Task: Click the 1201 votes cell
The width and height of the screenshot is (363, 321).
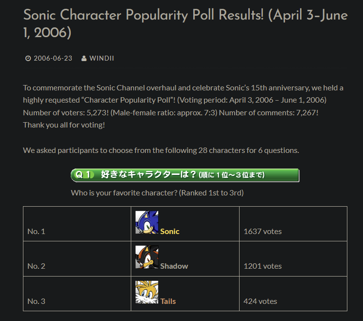Action: (x=293, y=258)
